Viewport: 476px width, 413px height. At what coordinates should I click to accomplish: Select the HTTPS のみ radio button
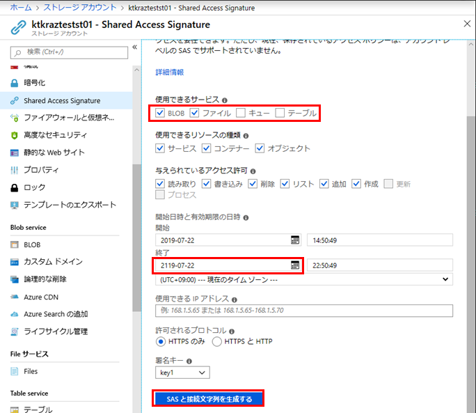(x=161, y=341)
